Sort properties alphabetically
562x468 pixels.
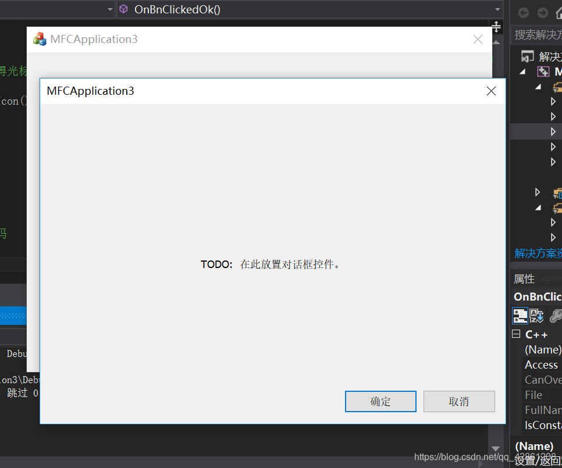pyautogui.click(x=536, y=316)
